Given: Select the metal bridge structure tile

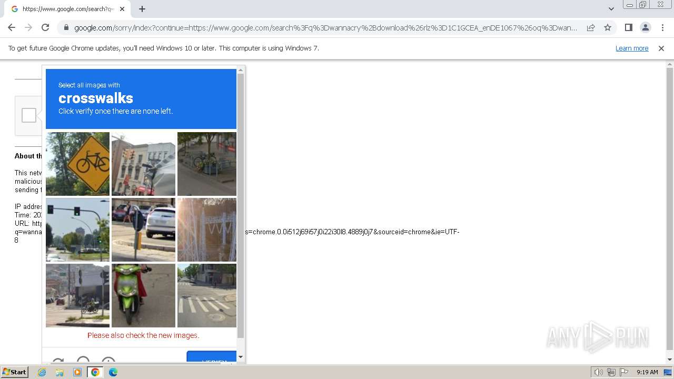Looking at the screenshot, I should pyautogui.click(x=207, y=230).
